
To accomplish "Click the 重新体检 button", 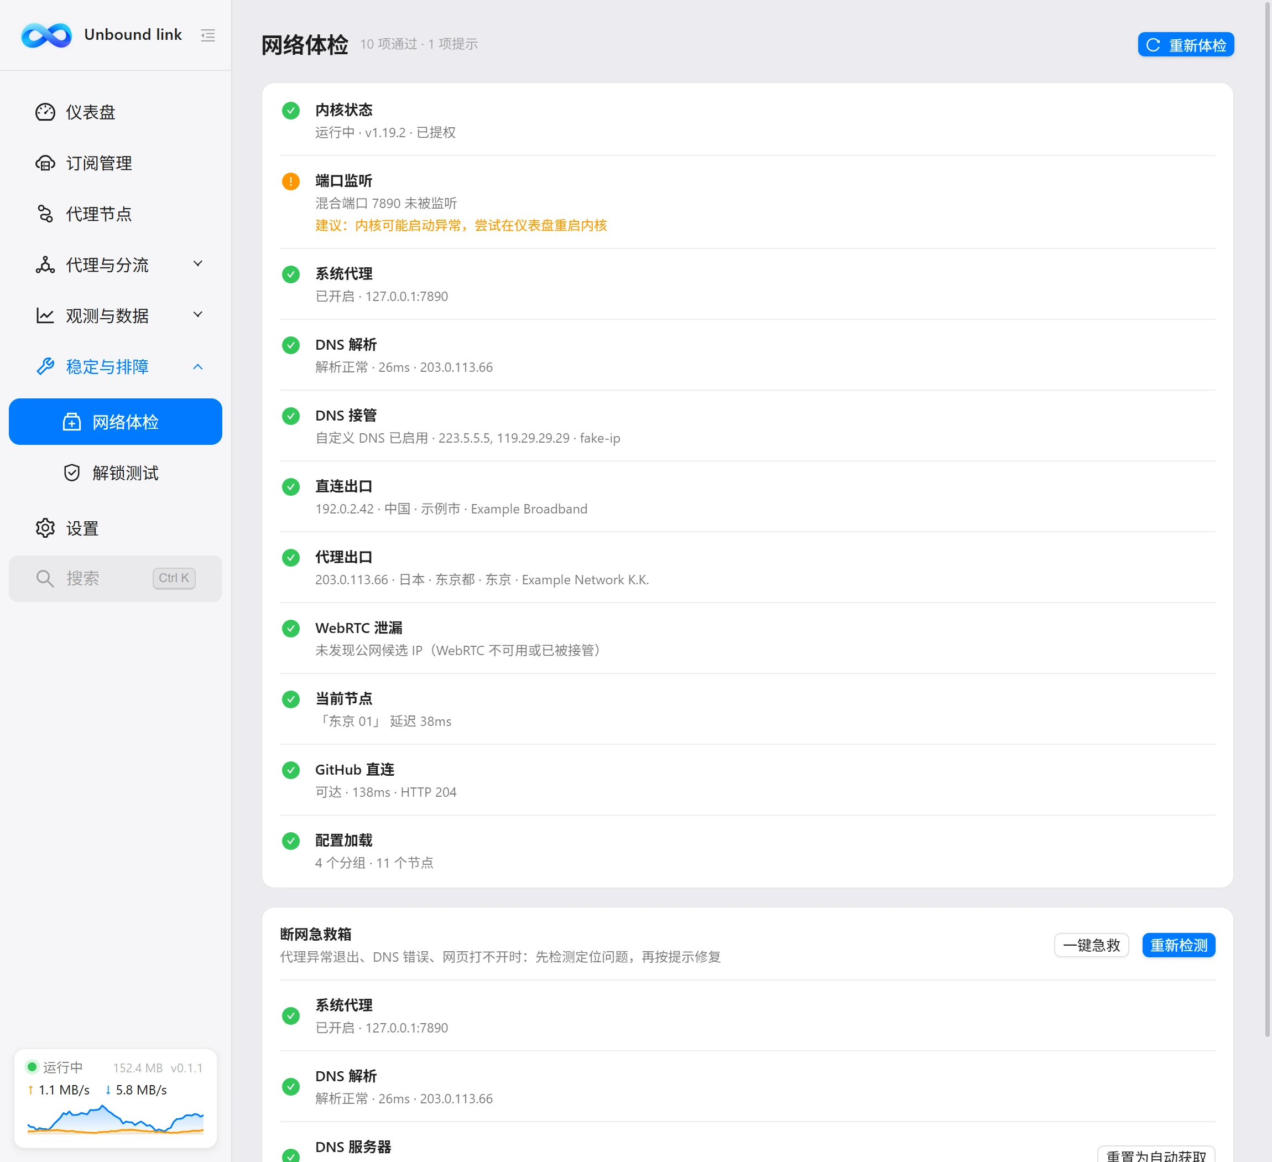I will 1186,45.
